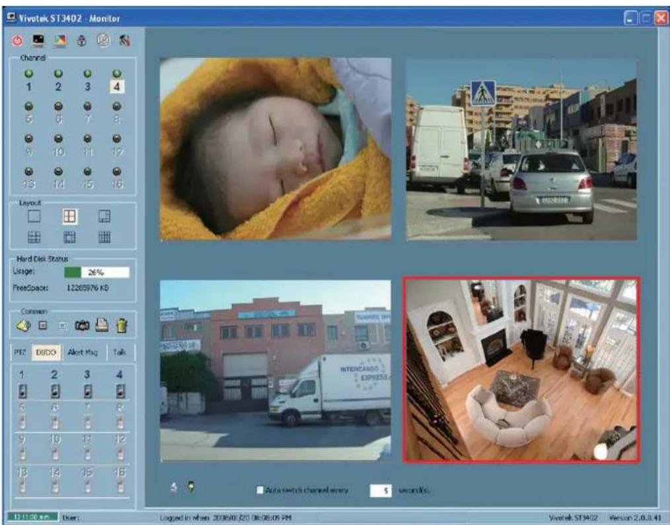
Task: Click the round clock-like icon in toolbar
Action: 103,40
